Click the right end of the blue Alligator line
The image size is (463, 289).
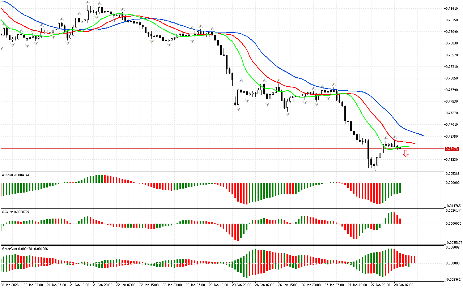[x=422, y=135]
